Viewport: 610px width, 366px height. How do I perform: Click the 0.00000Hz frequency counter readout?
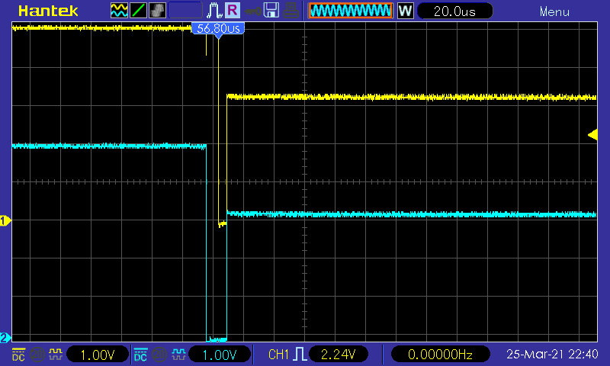pyautogui.click(x=440, y=355)
